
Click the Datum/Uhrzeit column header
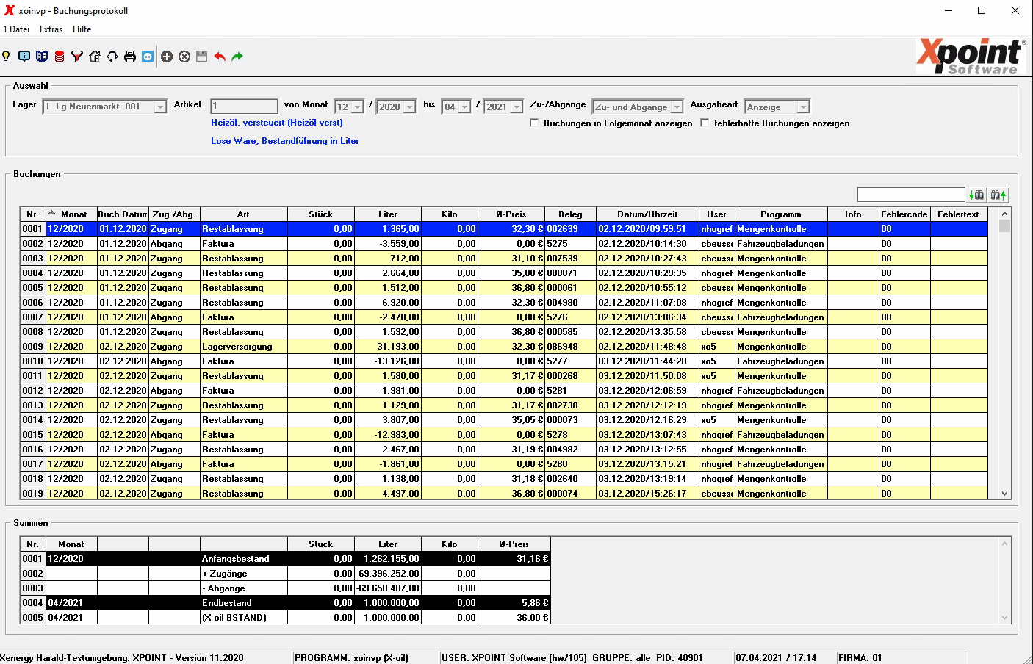pyautogui.click(x=647, y=214)
